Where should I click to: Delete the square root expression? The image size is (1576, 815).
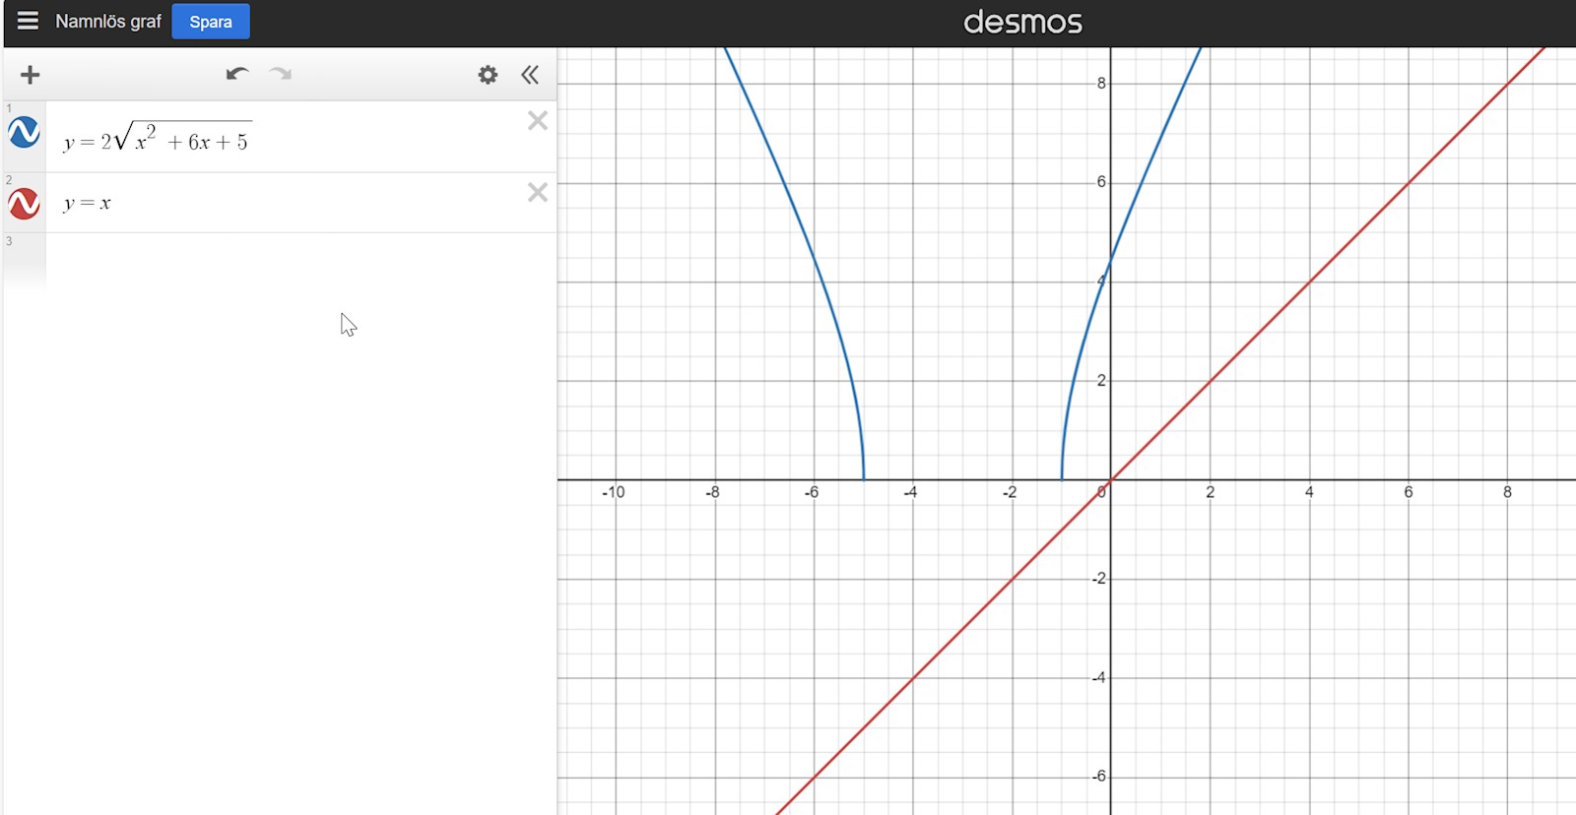[537, 121]
